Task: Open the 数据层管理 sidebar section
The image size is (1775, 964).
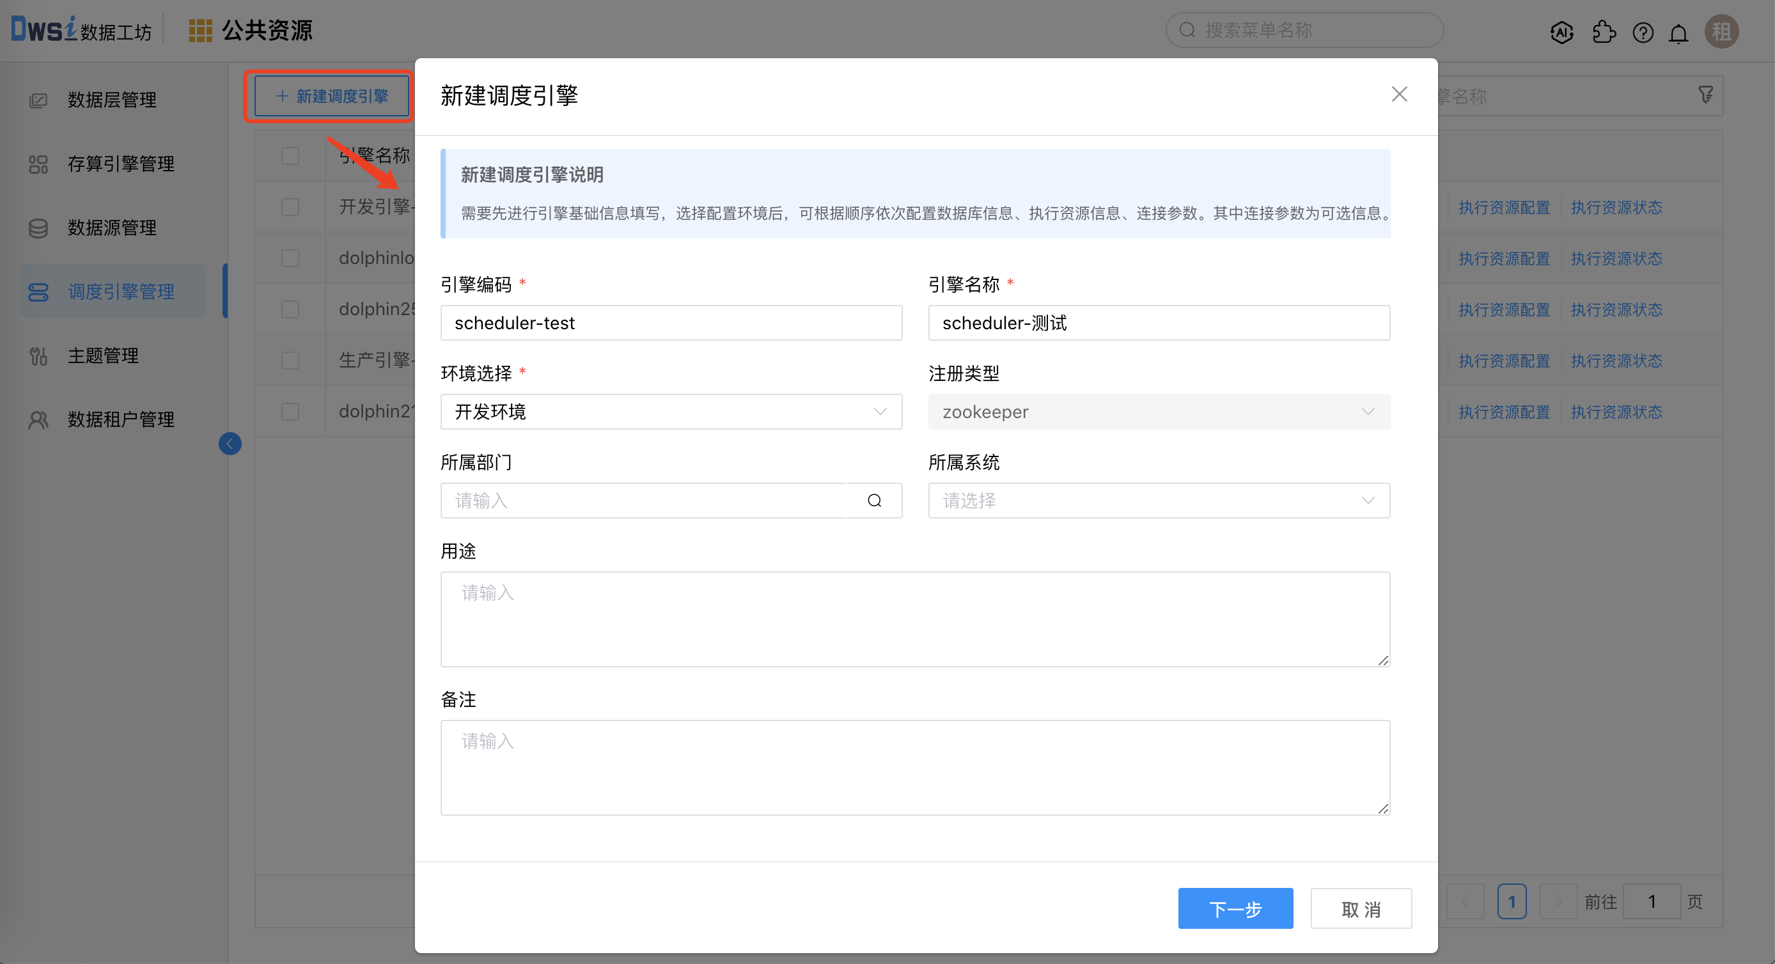Action: 113,100
